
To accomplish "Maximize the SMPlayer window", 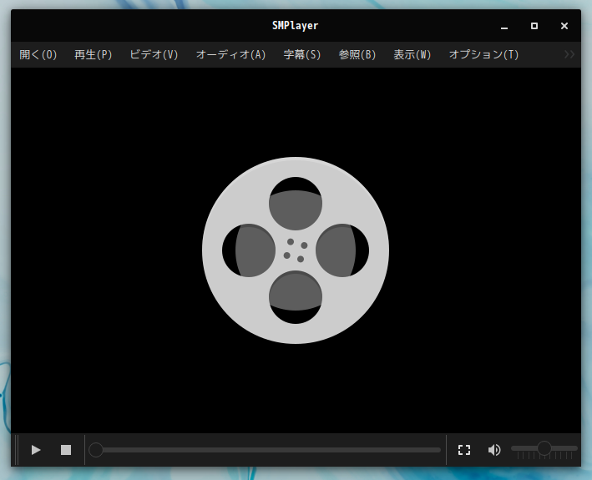I will [534, 26].
